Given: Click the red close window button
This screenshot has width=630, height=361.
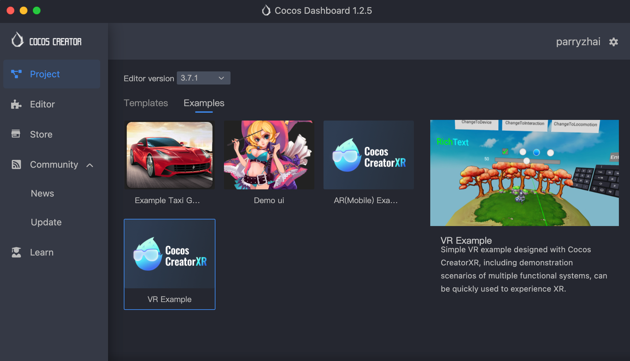Looking at the screenshot, I should [10, 10].
